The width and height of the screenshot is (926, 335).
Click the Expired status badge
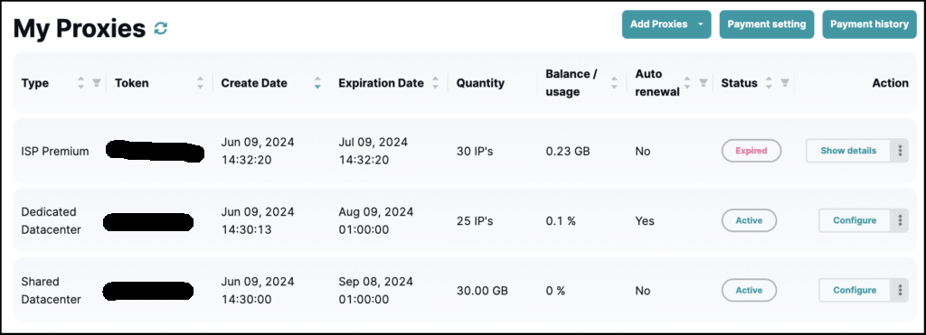coord(751,151)
